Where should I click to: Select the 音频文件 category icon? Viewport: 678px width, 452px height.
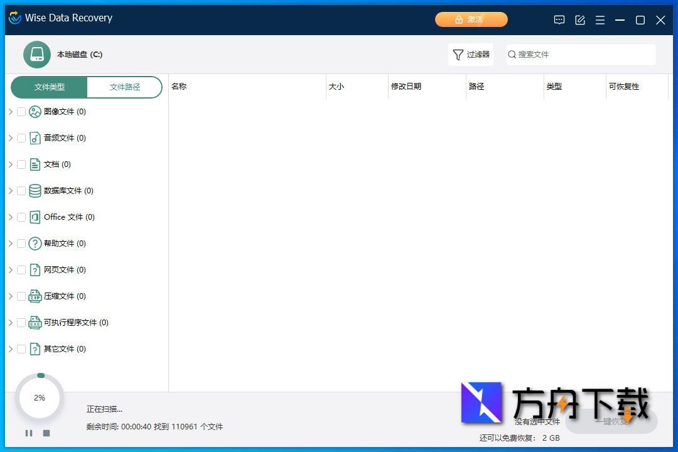click(35, 137)
